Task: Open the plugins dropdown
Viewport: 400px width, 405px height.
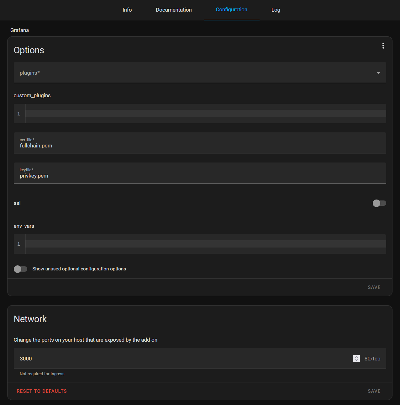Action: point(378,72)
